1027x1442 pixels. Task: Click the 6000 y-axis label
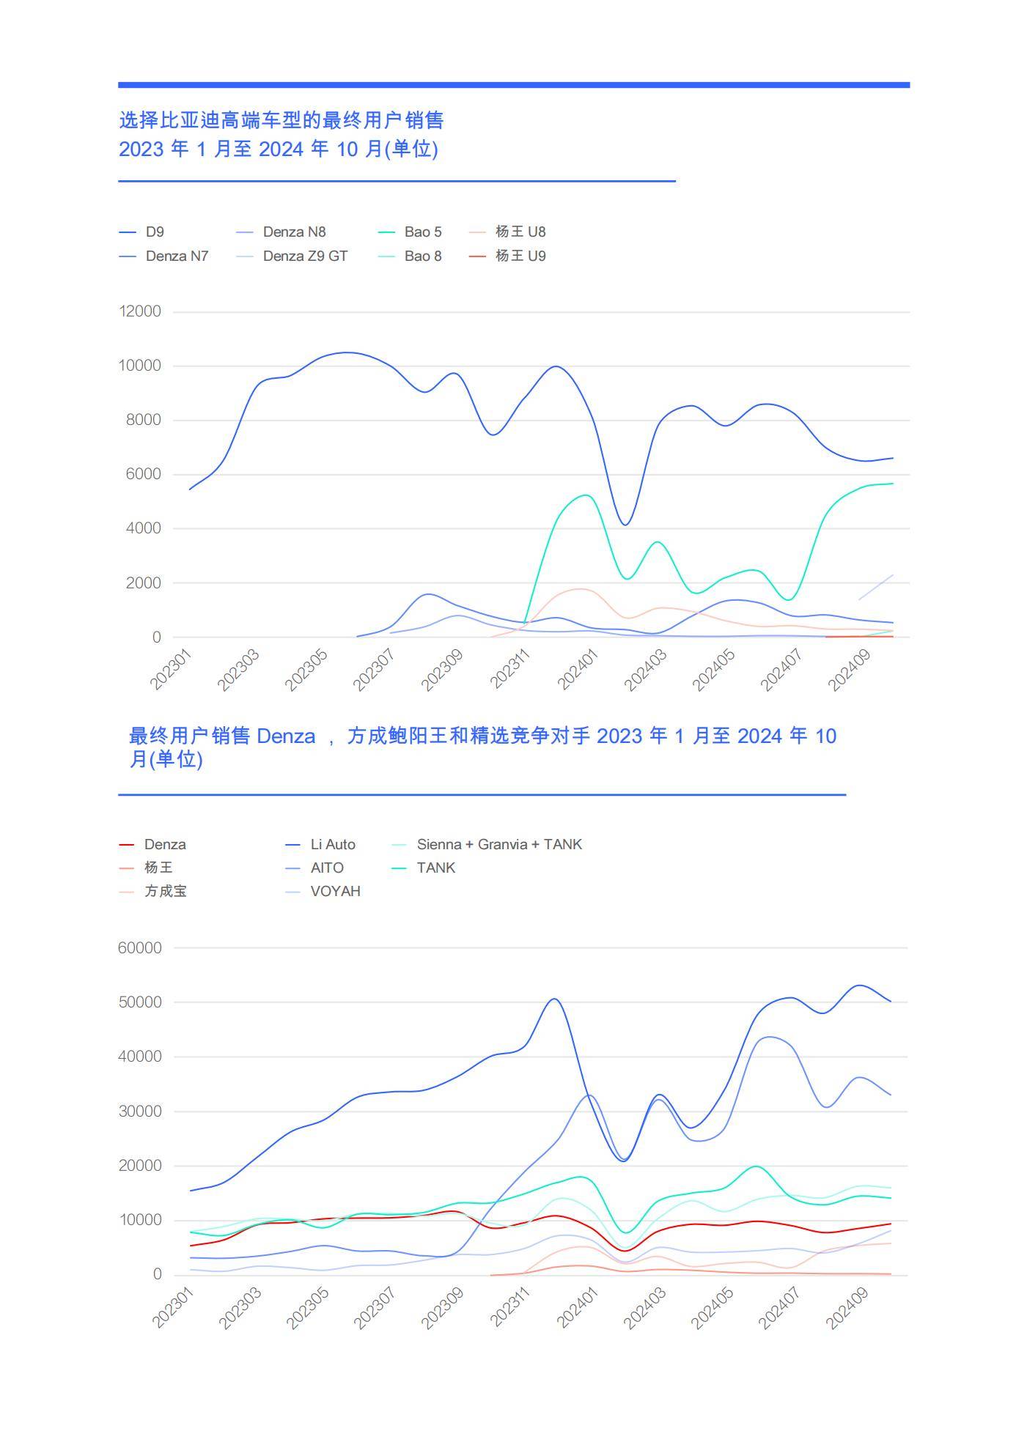click(x=144, y=474)
